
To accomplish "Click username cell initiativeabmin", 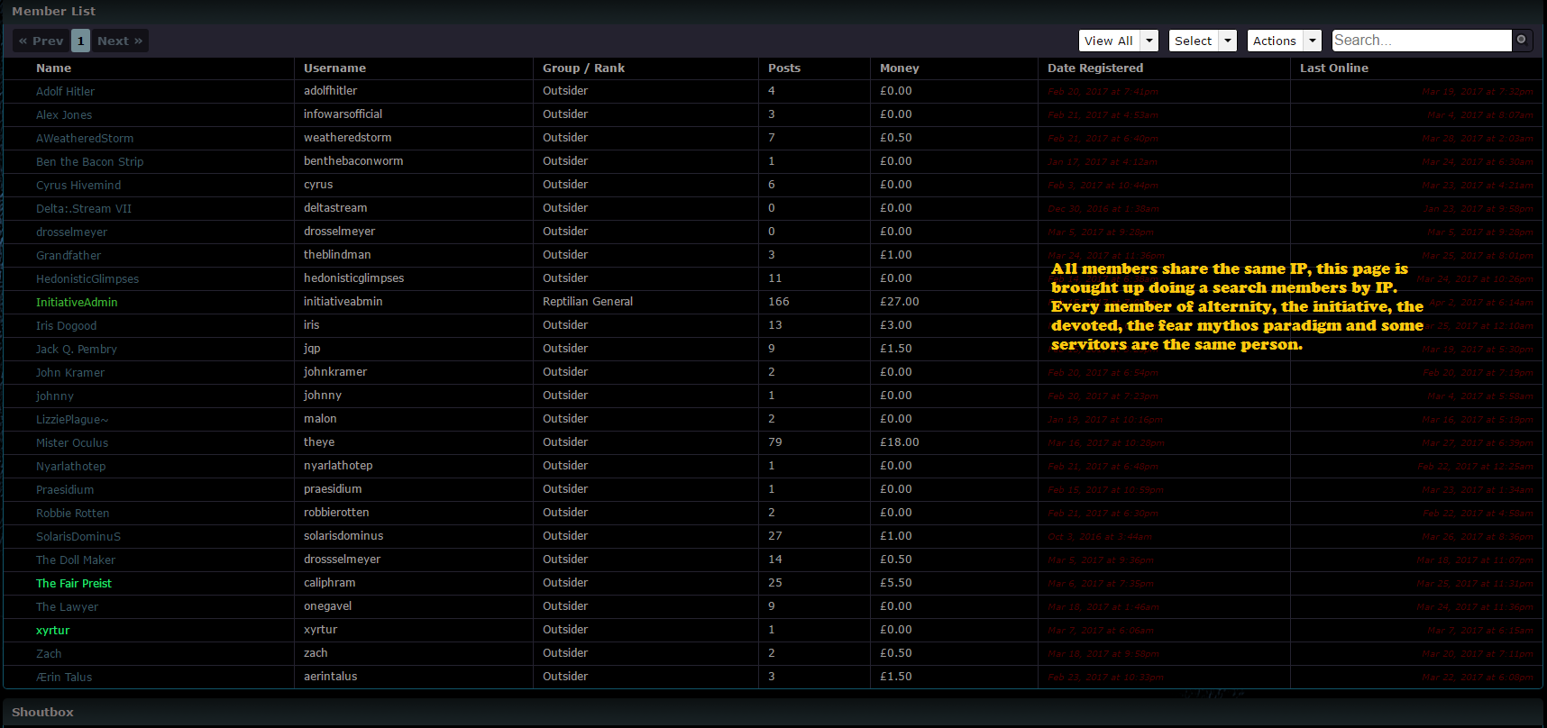I will point(343,302).
